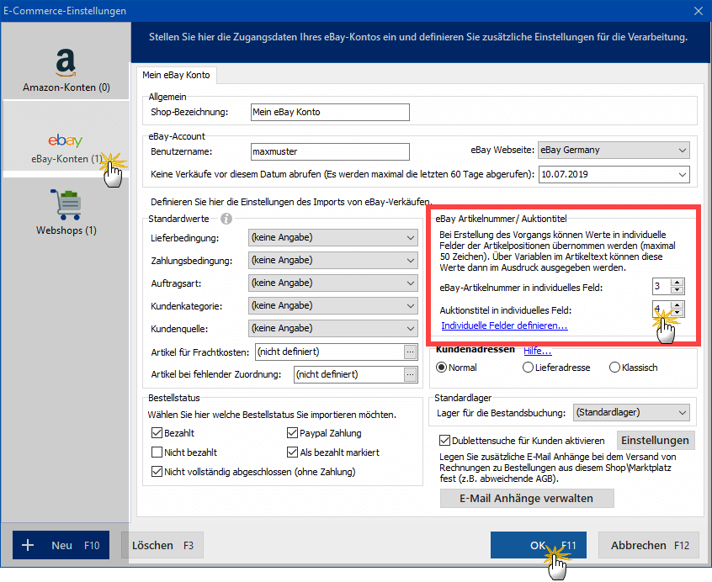Open the Kundenkategorie dropdown
Image resolution: width=712 pixels, height=582 pixels.
coord(332,306)
